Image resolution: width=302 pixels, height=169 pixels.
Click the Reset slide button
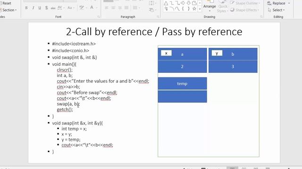click(6, 3)
